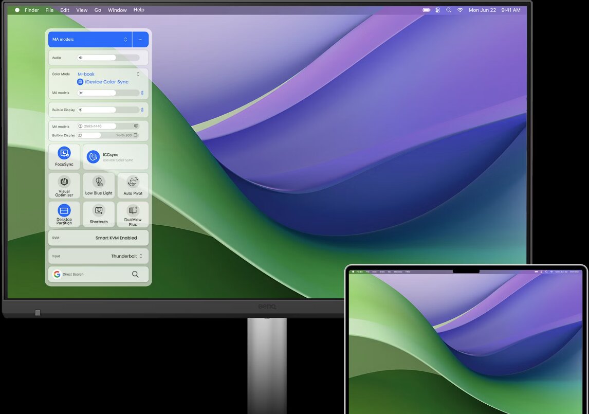Toggle the link icon on Built-in Display brightness

pyautogui.click(x=142, y=110)
